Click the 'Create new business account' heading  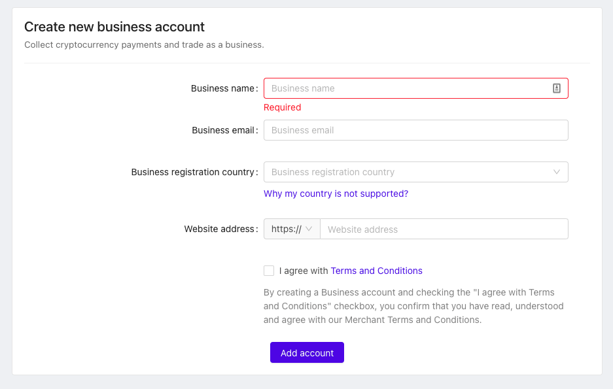coord(114,27)
